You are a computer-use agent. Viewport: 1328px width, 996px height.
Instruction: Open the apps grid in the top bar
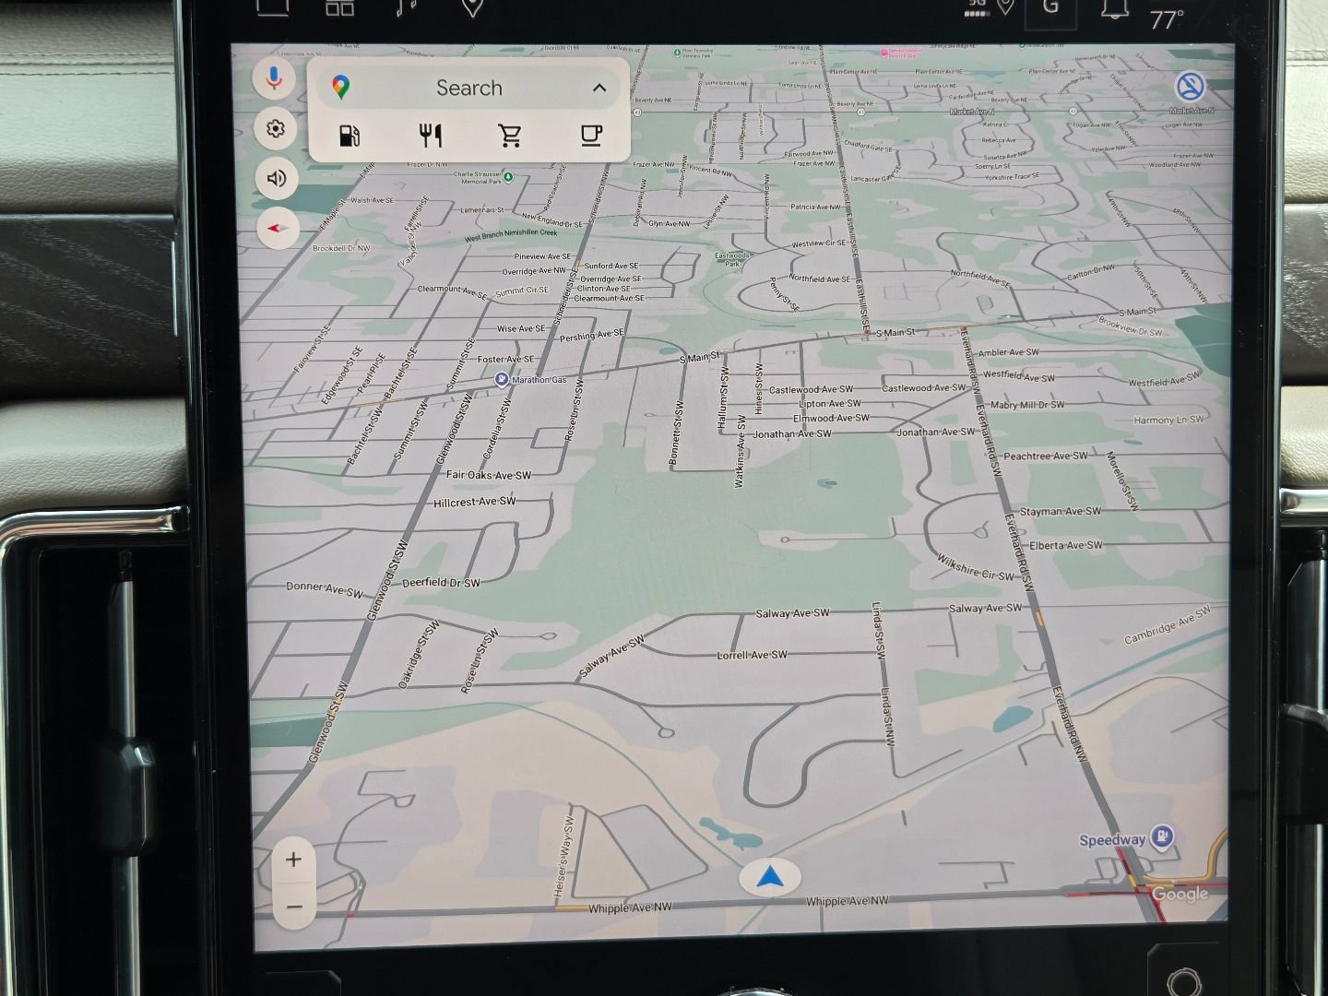click(x=339, y=7)
